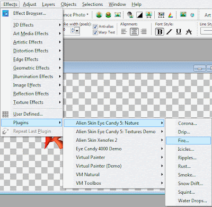Toggle the Warp Text checkbox
212x207 pixels.
[x=95, y=32]
